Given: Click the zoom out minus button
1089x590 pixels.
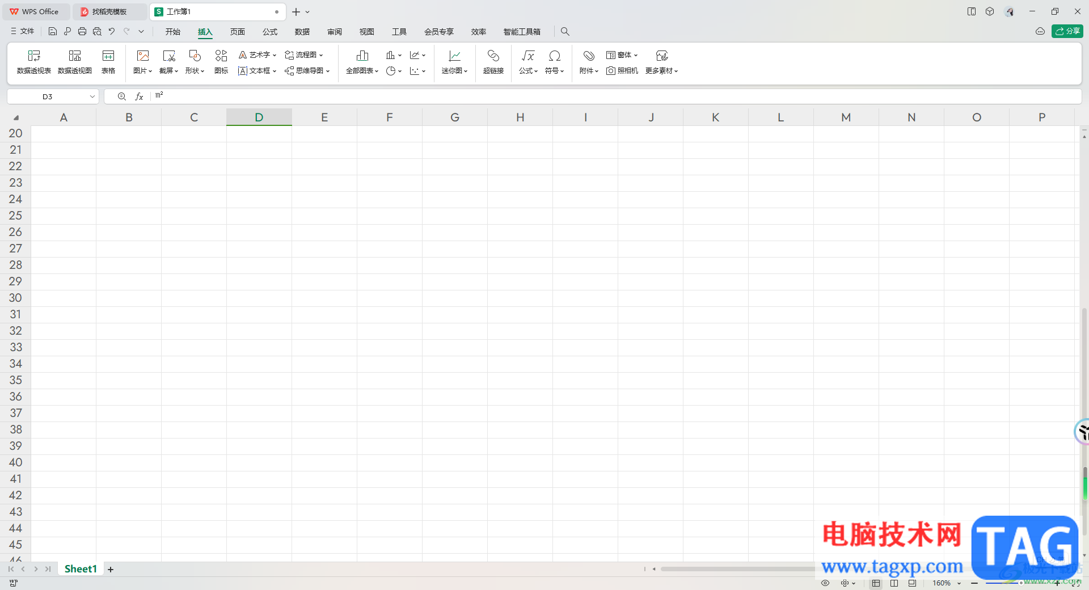Looking at the screenshot, I should tap(974, 583).
